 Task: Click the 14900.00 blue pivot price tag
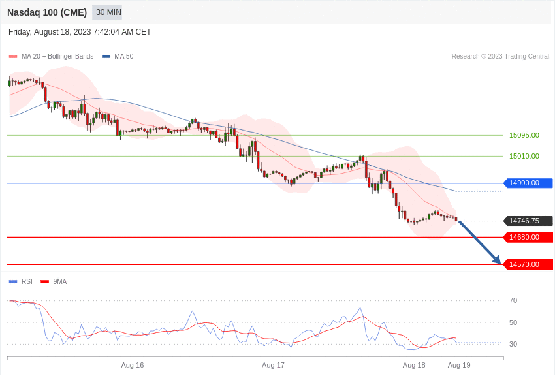[x=528, y=183]
